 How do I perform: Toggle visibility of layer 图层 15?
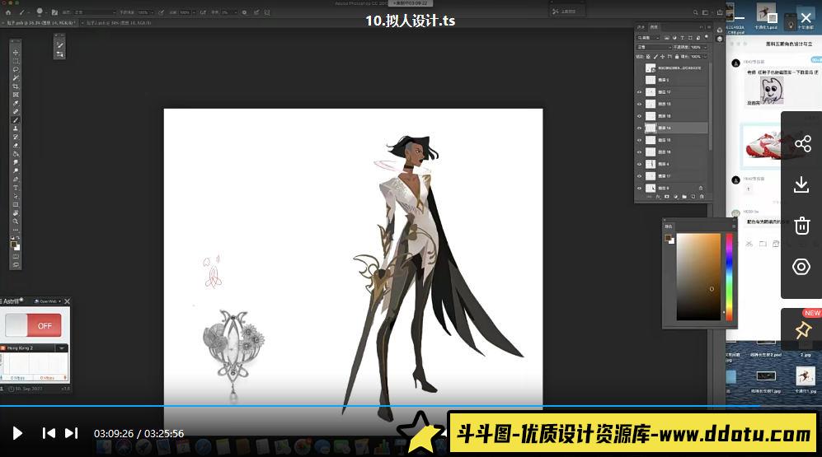coord(640,140)
